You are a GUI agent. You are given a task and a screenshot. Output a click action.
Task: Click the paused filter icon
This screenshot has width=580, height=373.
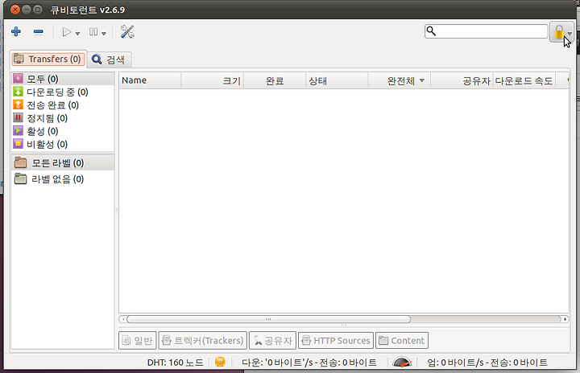(x=18, y=118)
